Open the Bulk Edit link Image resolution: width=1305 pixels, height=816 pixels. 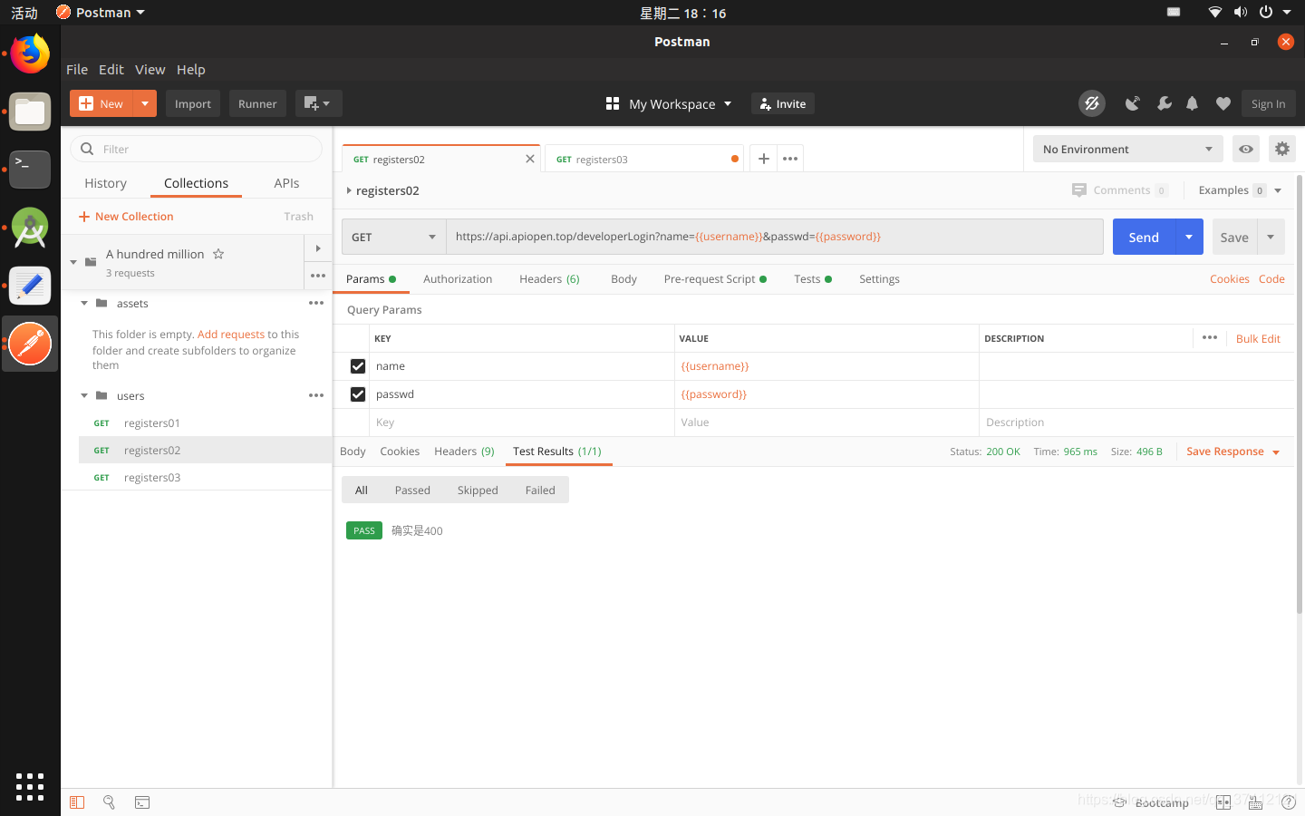tap(1258, 338)
